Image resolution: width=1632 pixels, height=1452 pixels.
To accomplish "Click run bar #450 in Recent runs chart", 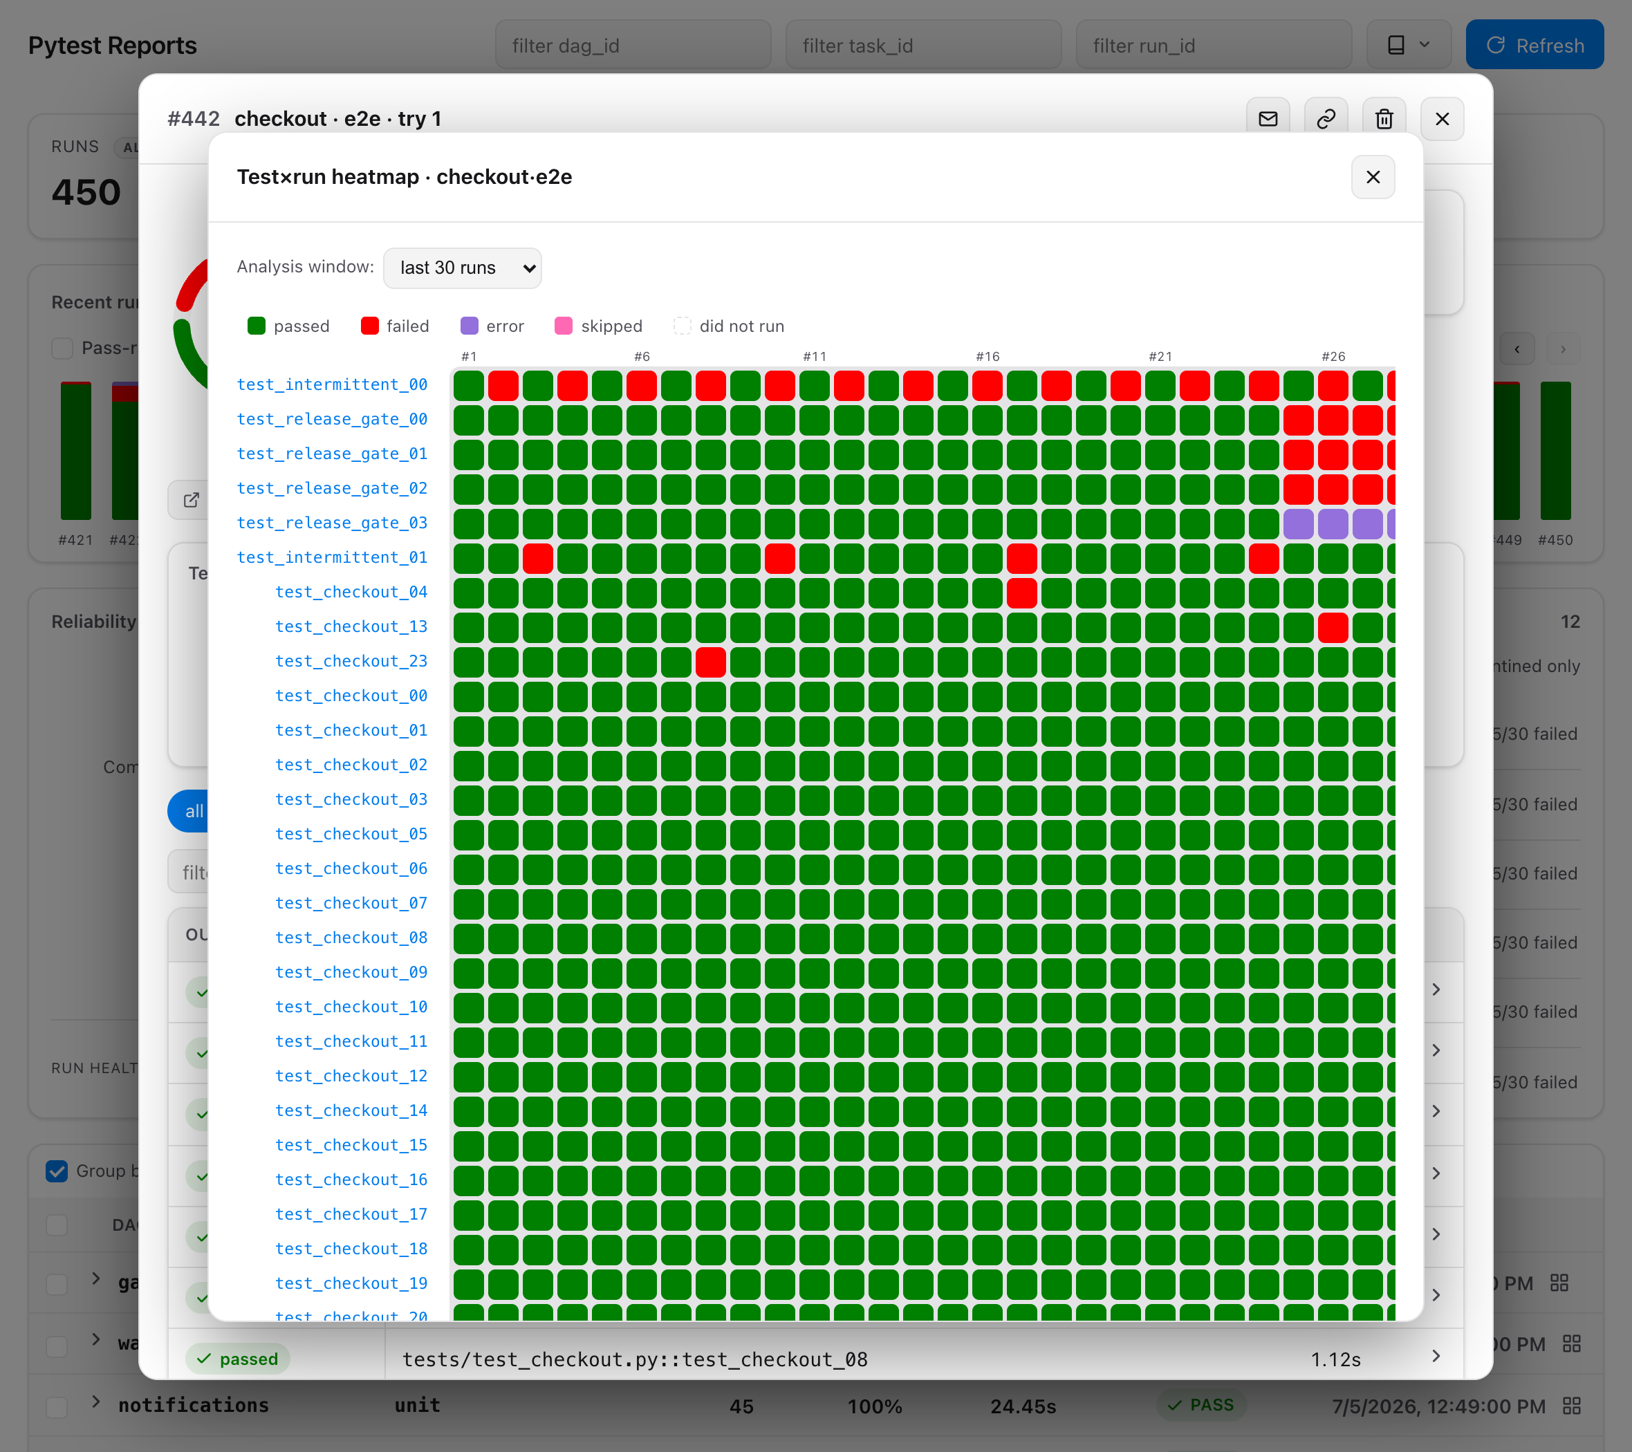I will [1555, 451].
